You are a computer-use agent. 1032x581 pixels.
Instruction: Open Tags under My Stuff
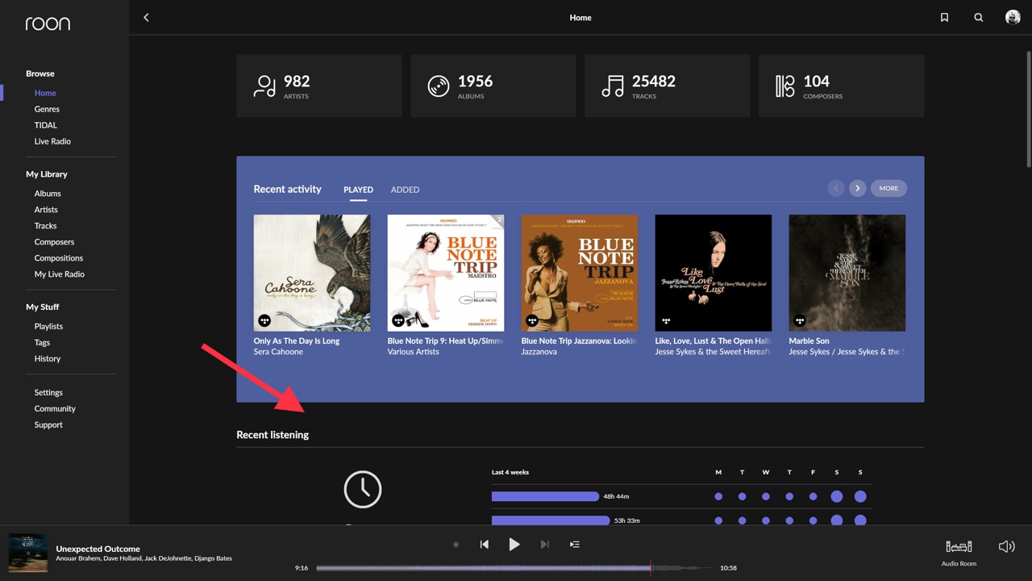click(x=42, y=342)
